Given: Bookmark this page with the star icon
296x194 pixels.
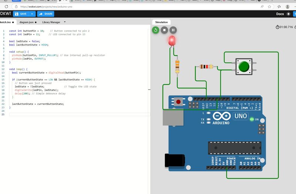Looking at the screenshot, I should pos(269,7).
